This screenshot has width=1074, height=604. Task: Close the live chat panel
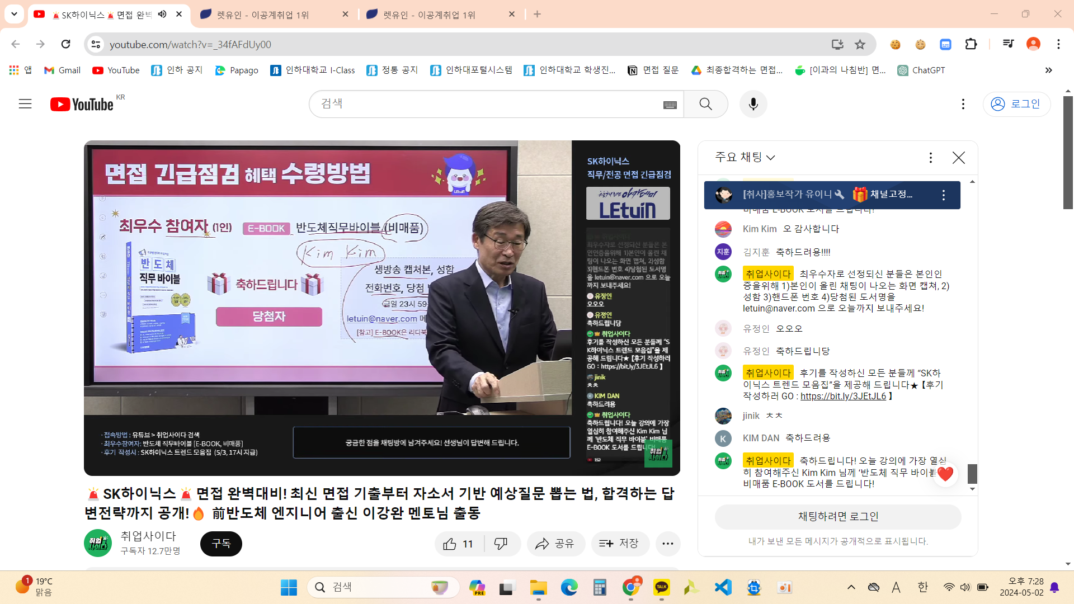(958, 158)
